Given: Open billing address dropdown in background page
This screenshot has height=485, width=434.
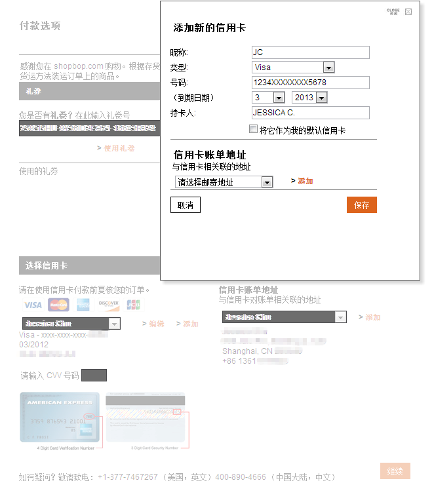Looking at the screenshot, I should [x=285, y=317].
